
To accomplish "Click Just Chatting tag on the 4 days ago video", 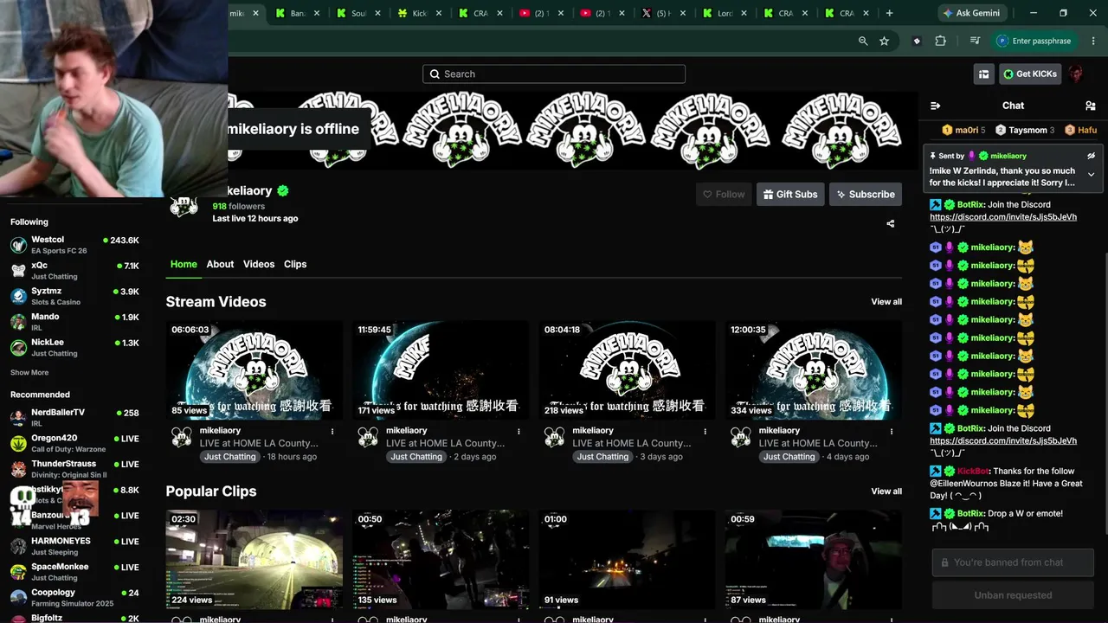I will (x=789, y=457).
